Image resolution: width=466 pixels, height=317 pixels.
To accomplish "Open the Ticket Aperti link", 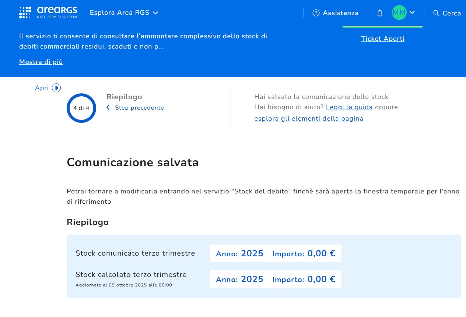I will click(x=382, y=39).
